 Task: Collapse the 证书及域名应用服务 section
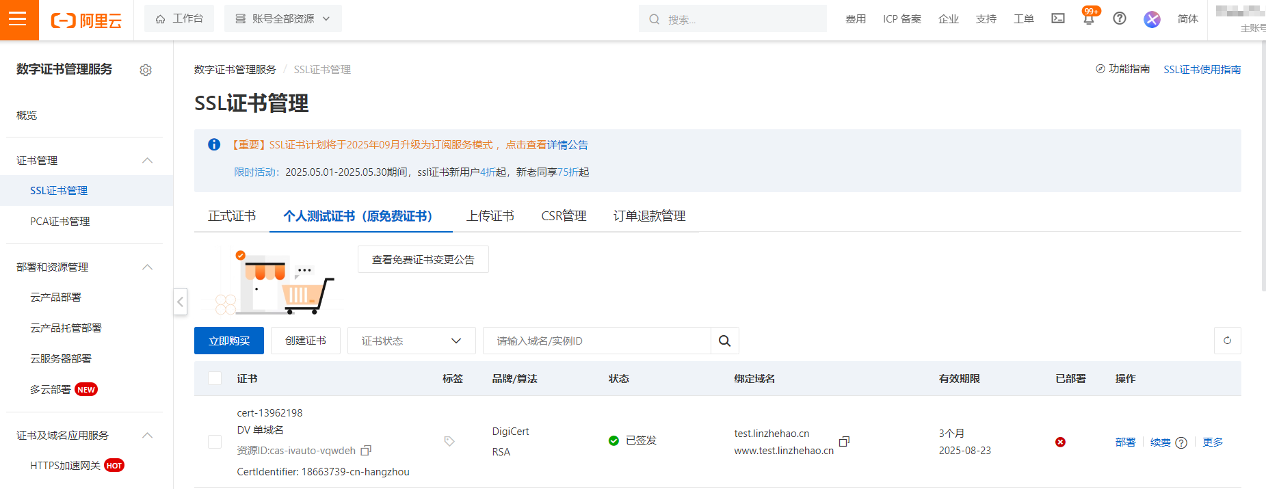pyautogui.click(x=147, y=435)
